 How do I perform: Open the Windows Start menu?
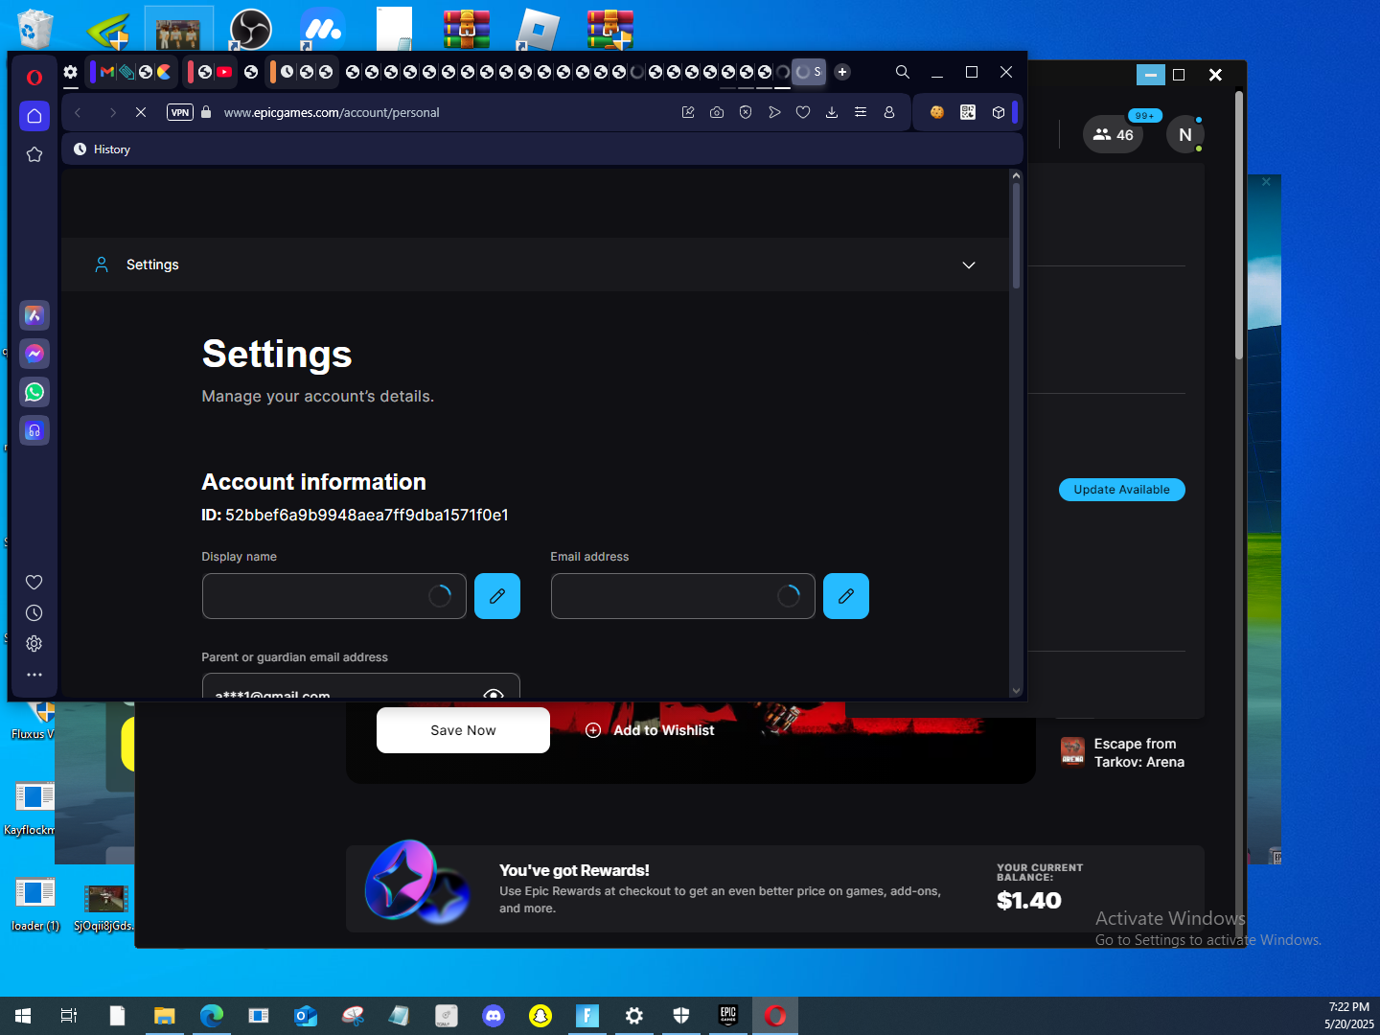click(23, 1016)
